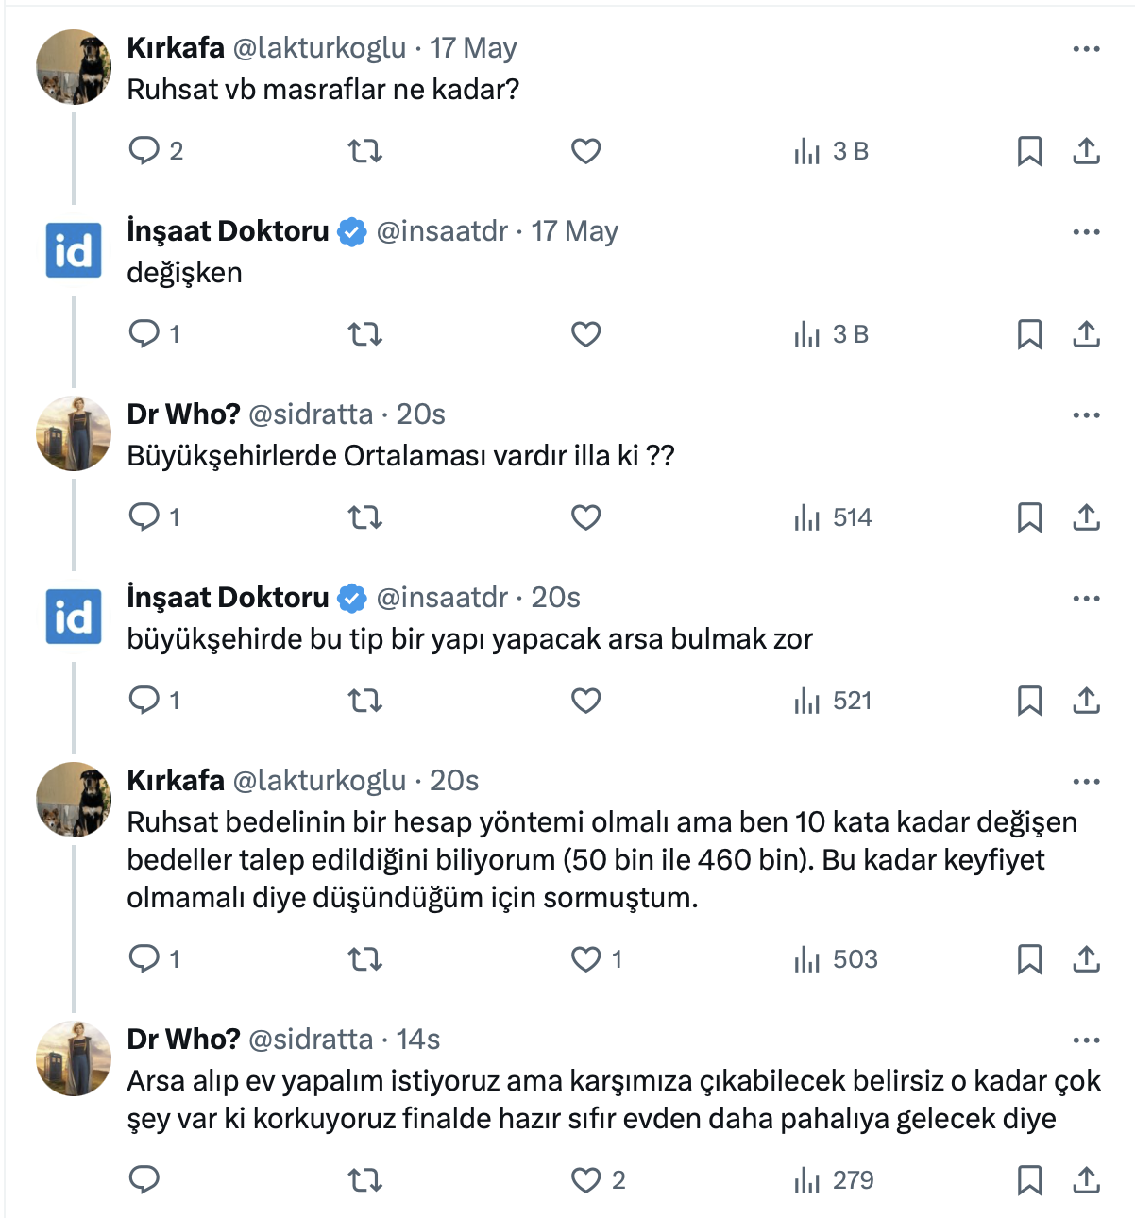Repost İnşaat Doktoru's 'değişken' reply
This screenshot has width=1135, height=1218.
click(x=364, y=334)
